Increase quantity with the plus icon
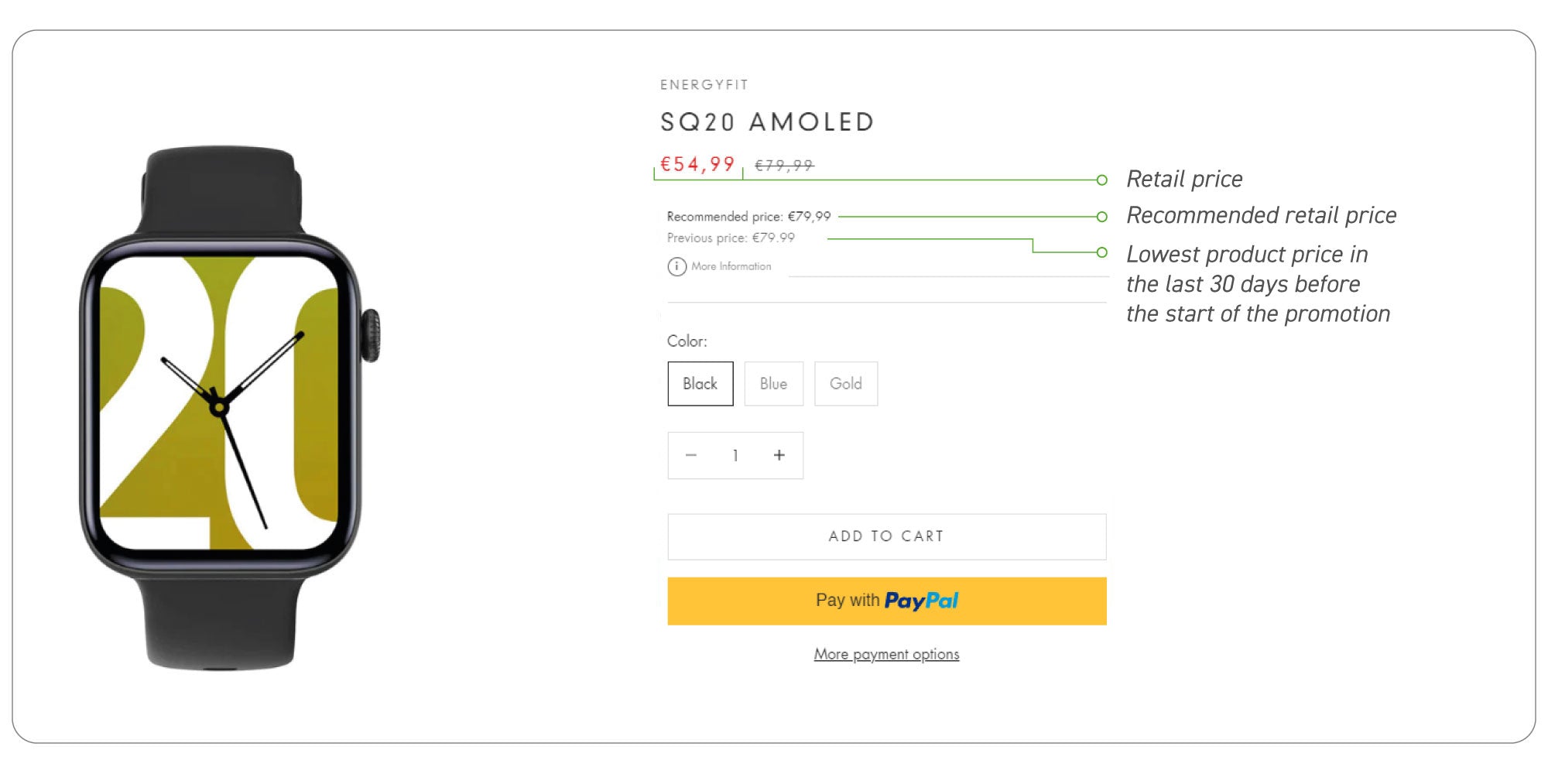This screenshot has height=774, width=1548. [779, 455]
